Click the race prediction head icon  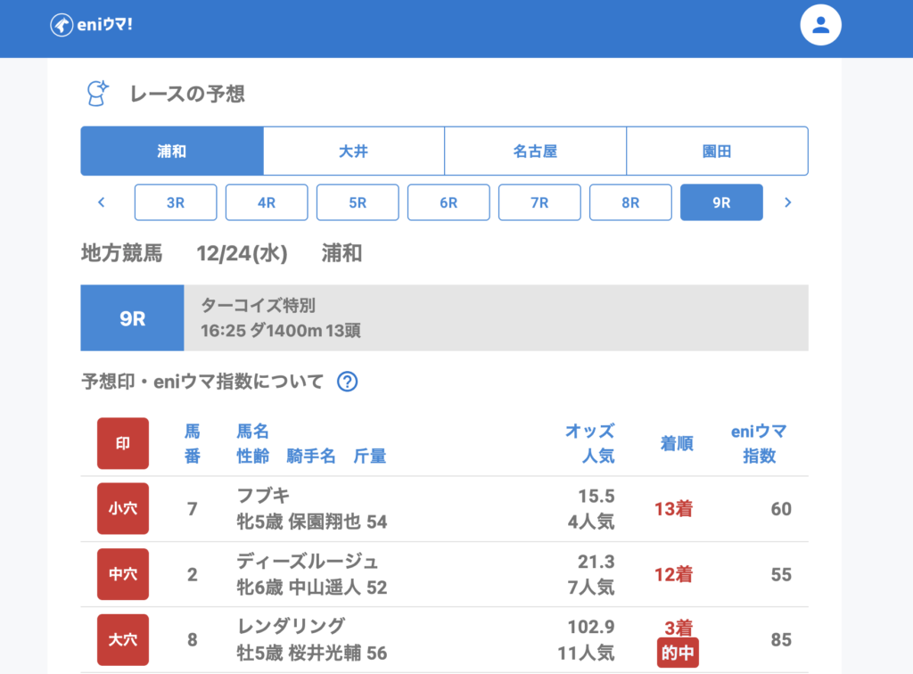(96, 93)
